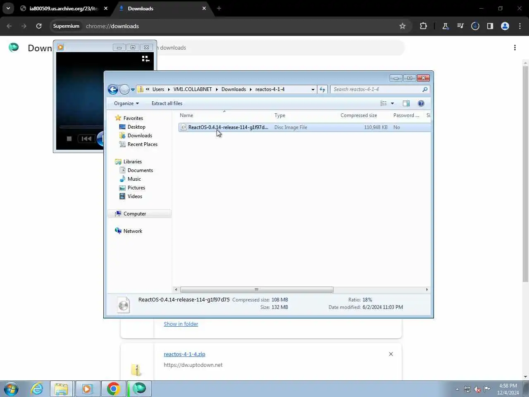Screen dimensions: 529x397
Task: Open Recent Places in the navigation pane
Action: coord(143,144)
